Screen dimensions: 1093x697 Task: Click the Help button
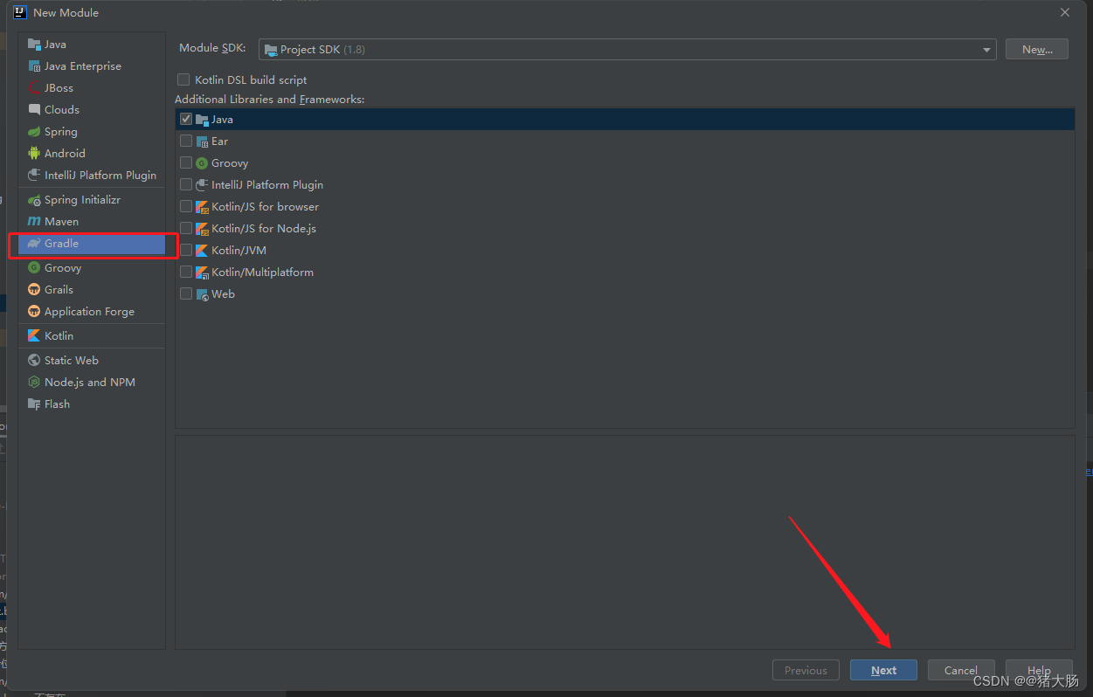pos(1039,670)
